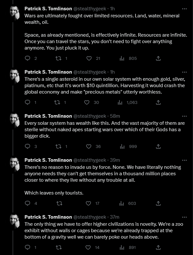
Task: Open more options on the first tweet
Action: 184,9
